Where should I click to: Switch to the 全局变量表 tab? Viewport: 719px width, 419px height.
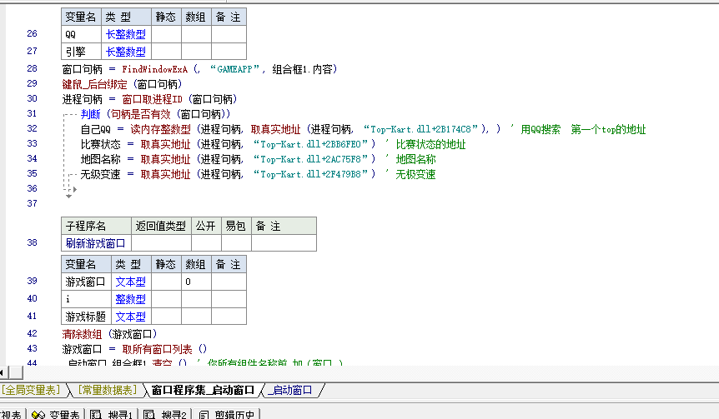coord(31,389)
